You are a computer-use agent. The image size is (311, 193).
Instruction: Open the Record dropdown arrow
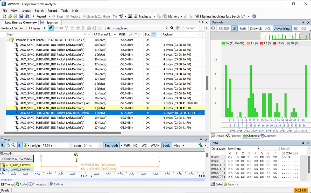[50, 16]
